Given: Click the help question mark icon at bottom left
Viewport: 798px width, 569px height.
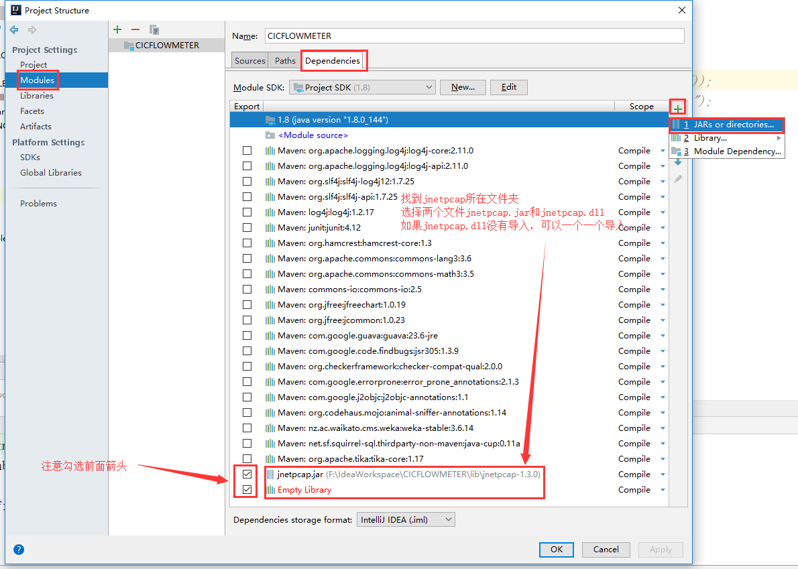Looking at the screenshot, I should 18,549.
